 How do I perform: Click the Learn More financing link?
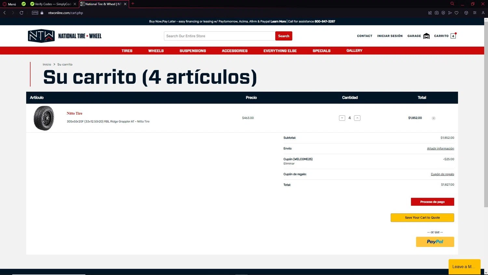pyautogui.click(x=278, y=22)
